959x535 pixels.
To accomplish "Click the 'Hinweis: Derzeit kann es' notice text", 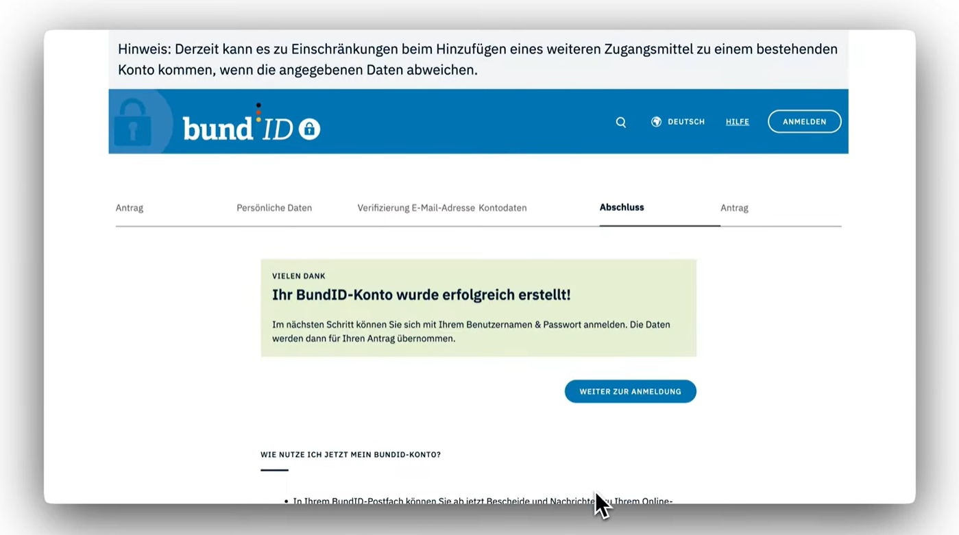I will point(478,59).
